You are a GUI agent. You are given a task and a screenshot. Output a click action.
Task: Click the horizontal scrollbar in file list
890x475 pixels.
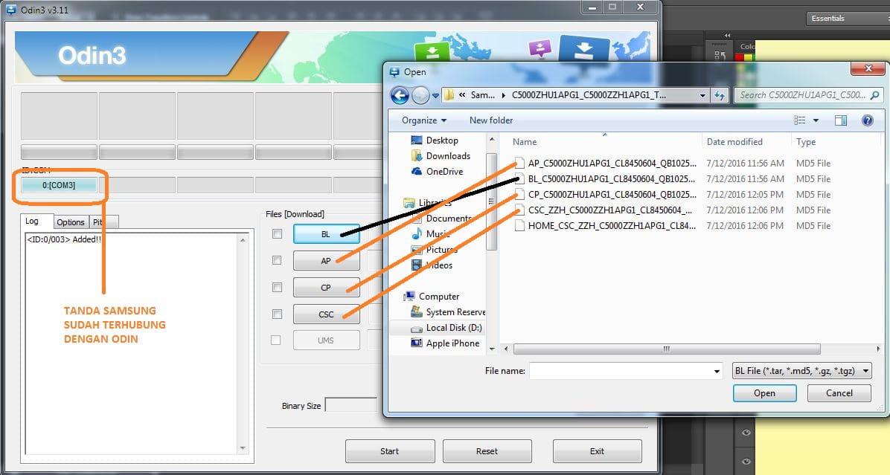point(666,349)
